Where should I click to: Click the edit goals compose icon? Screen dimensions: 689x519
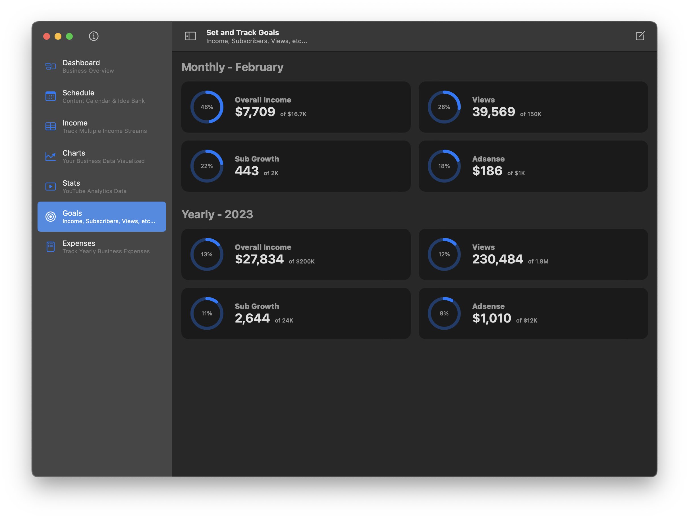640,36
